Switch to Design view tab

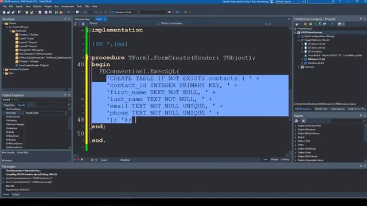(x=275, y=160)
